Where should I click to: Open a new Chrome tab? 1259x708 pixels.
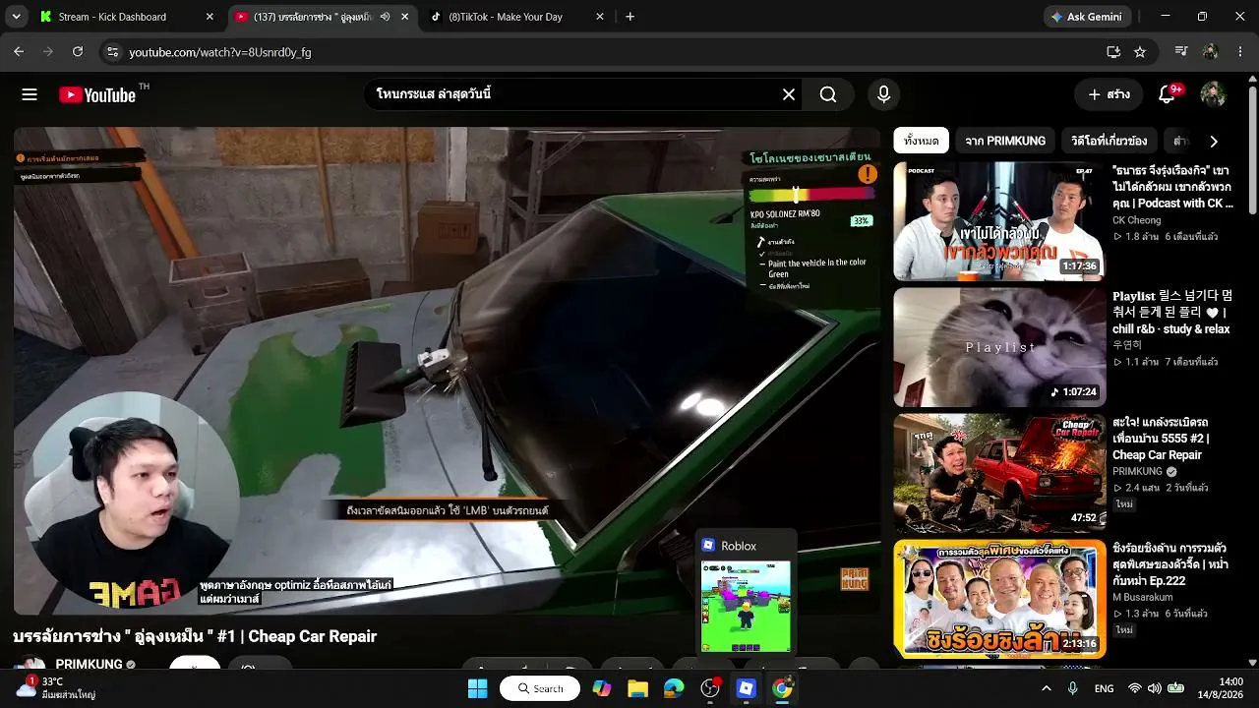[630, 17]
